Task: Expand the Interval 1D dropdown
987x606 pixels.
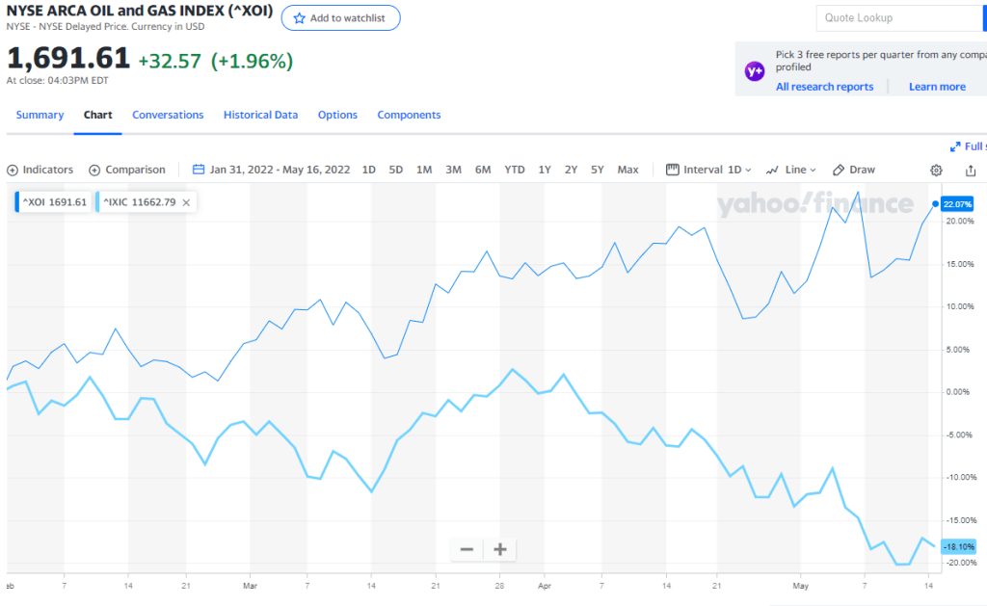Action: tap(710, 170)
